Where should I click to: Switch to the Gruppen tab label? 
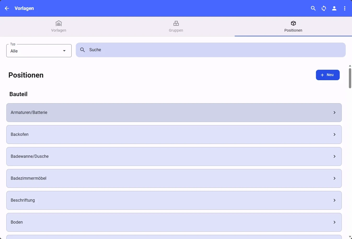coord(176,30)
